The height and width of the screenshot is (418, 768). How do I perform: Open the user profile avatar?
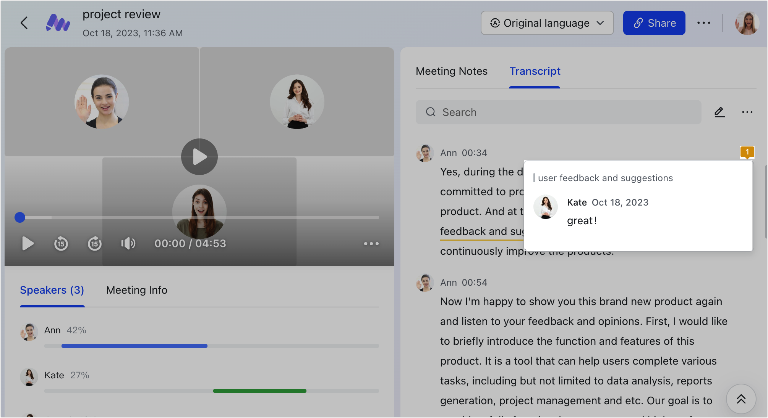pyautogui.click(x=747, y=23)
